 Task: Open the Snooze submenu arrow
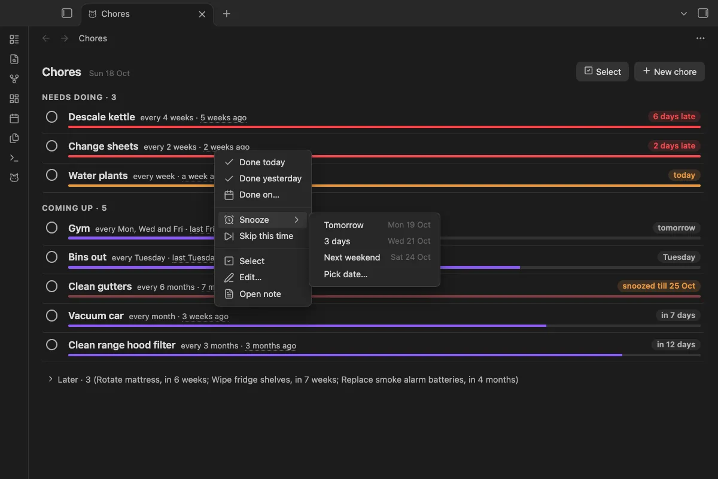(x=296, y=220)
